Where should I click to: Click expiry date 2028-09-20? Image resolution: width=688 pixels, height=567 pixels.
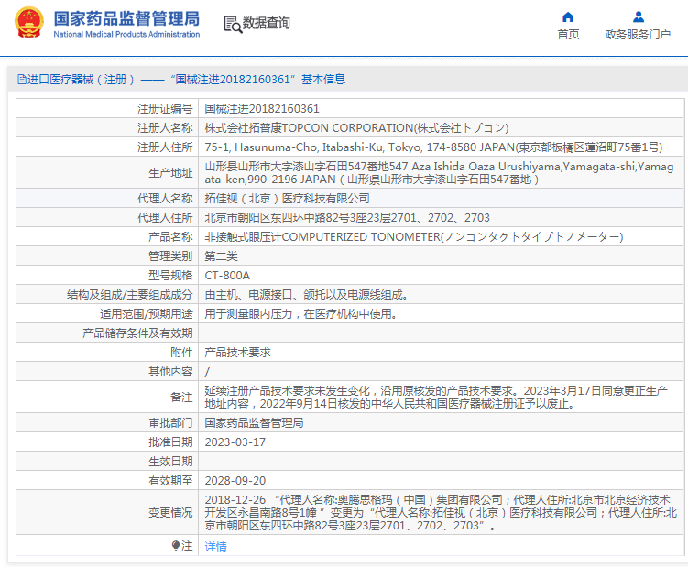point(235,481)
